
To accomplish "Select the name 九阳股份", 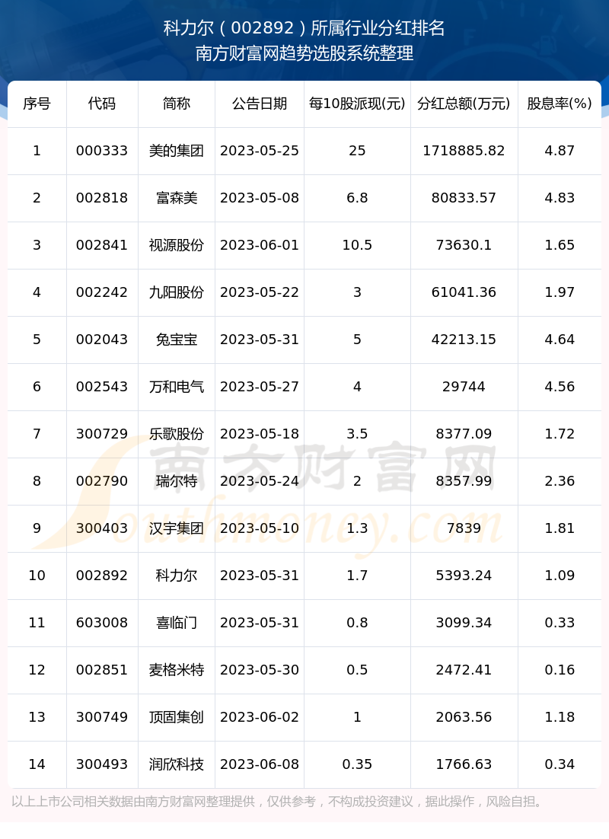I will pos(177,292).
